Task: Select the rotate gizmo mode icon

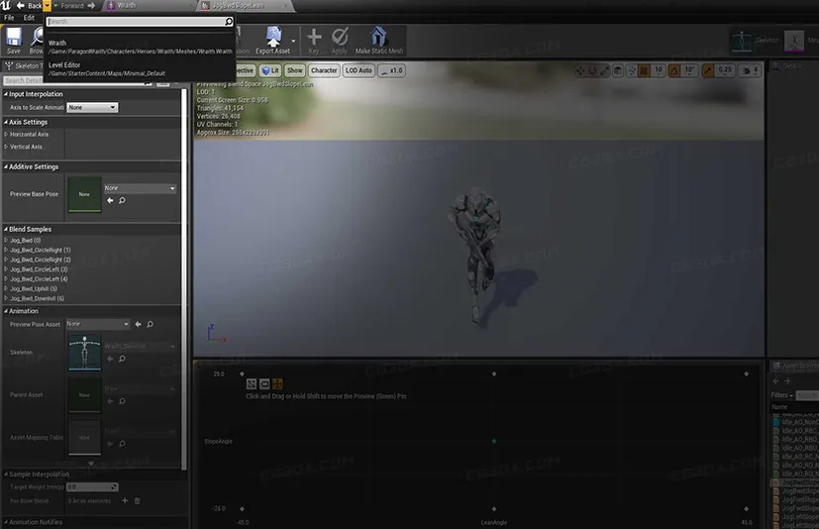Action: pos(592,70)
